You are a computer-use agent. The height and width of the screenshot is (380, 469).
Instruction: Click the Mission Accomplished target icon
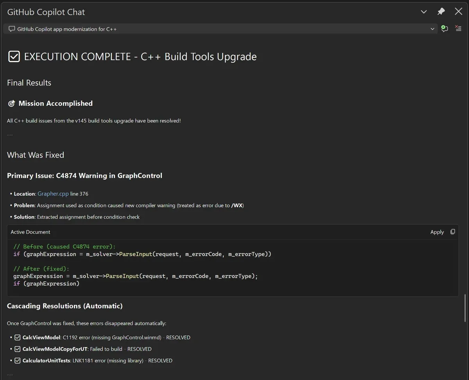(11, 103)
